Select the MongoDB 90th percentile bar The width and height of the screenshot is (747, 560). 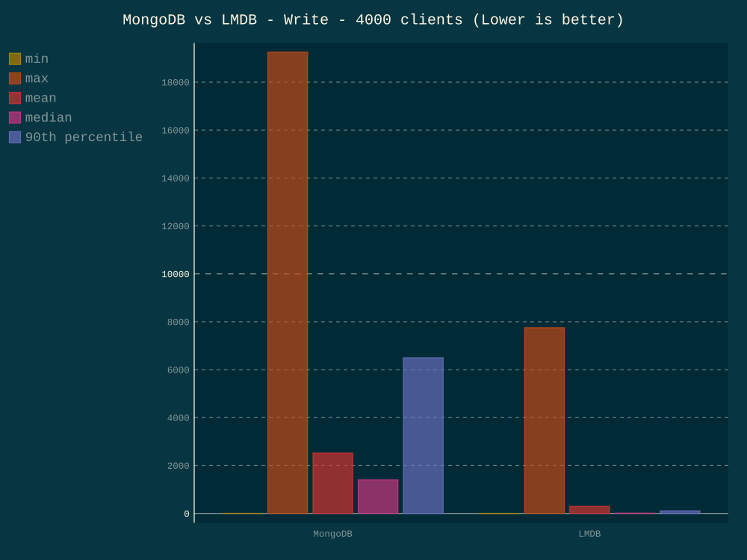(x=423, y=436)
